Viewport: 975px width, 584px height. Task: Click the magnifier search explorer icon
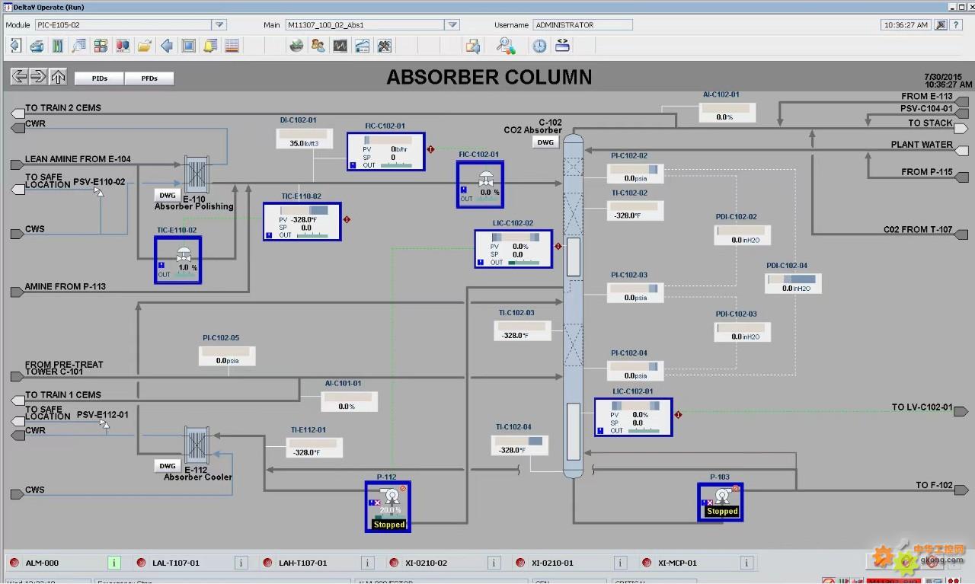[506, 46]
